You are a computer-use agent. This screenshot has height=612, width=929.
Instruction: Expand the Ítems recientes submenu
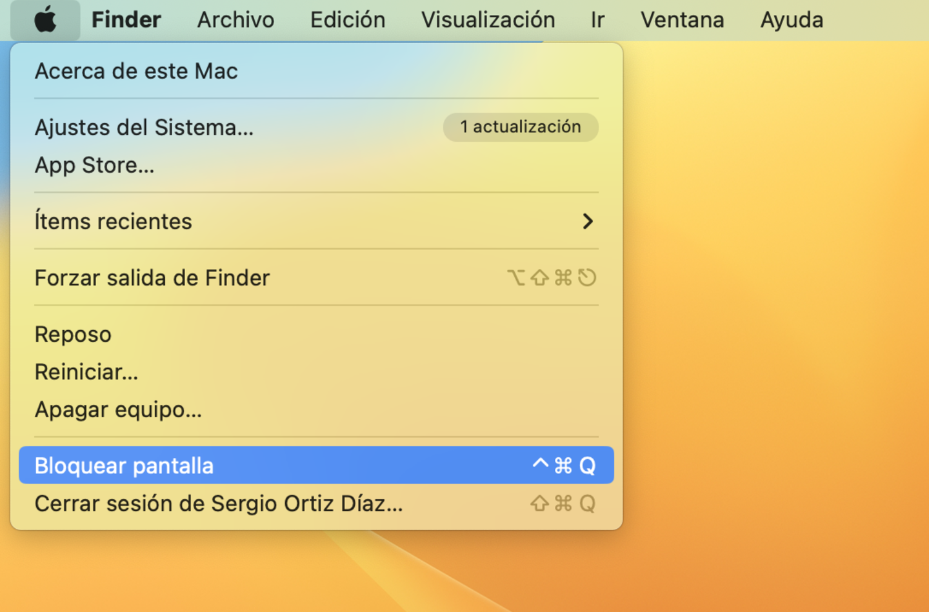[316, 221]
